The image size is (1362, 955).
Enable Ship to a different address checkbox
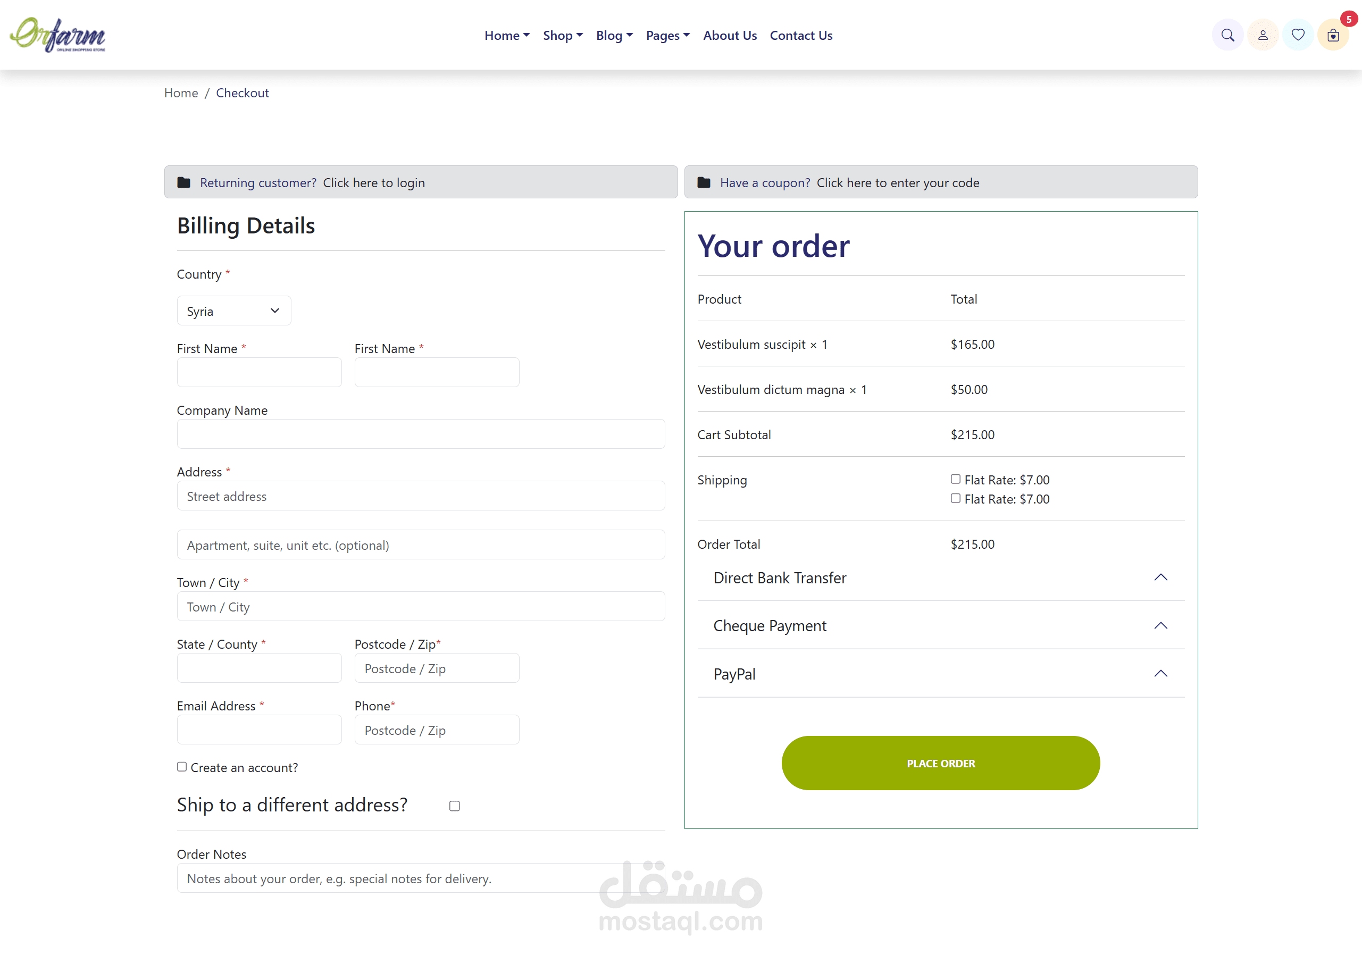pyautogui.click(x=454, y=806)
